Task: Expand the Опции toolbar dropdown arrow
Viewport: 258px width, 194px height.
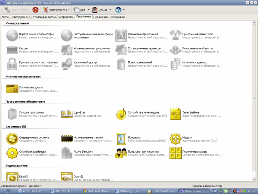Action: 110,10
